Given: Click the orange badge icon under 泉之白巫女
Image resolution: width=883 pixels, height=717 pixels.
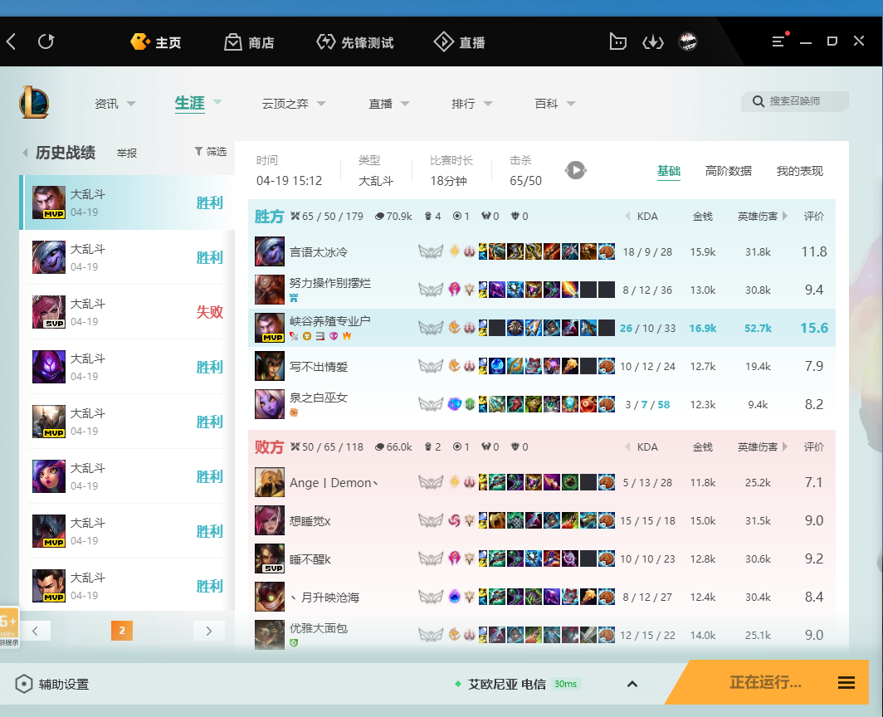Looking at the screenshot, I should pos(294,412).
